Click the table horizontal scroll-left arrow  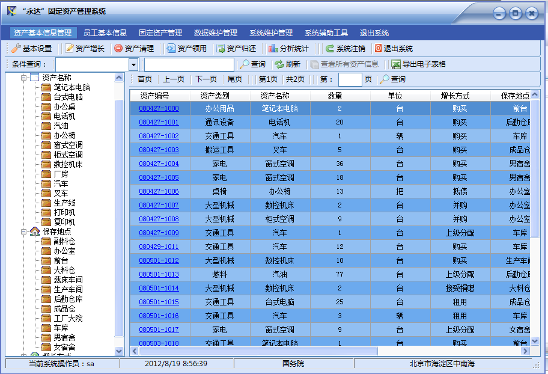[135, 351]
